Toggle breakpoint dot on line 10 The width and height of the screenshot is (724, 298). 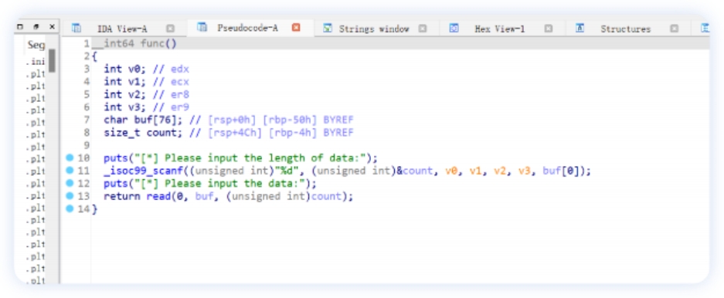click(x=70, y=157)
